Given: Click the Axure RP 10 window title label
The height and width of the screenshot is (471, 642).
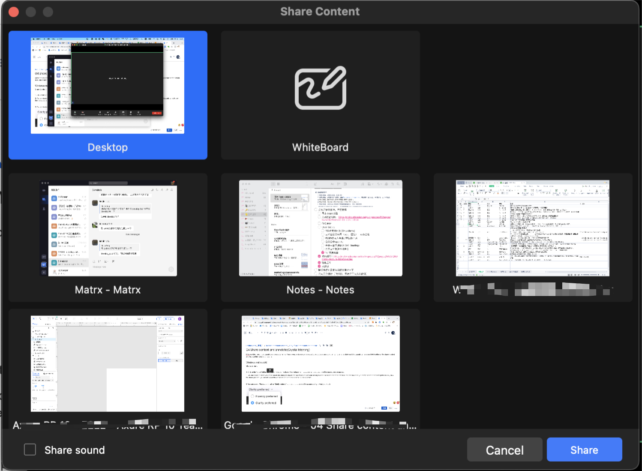Looking at the screenshot, I should point(108,425).
